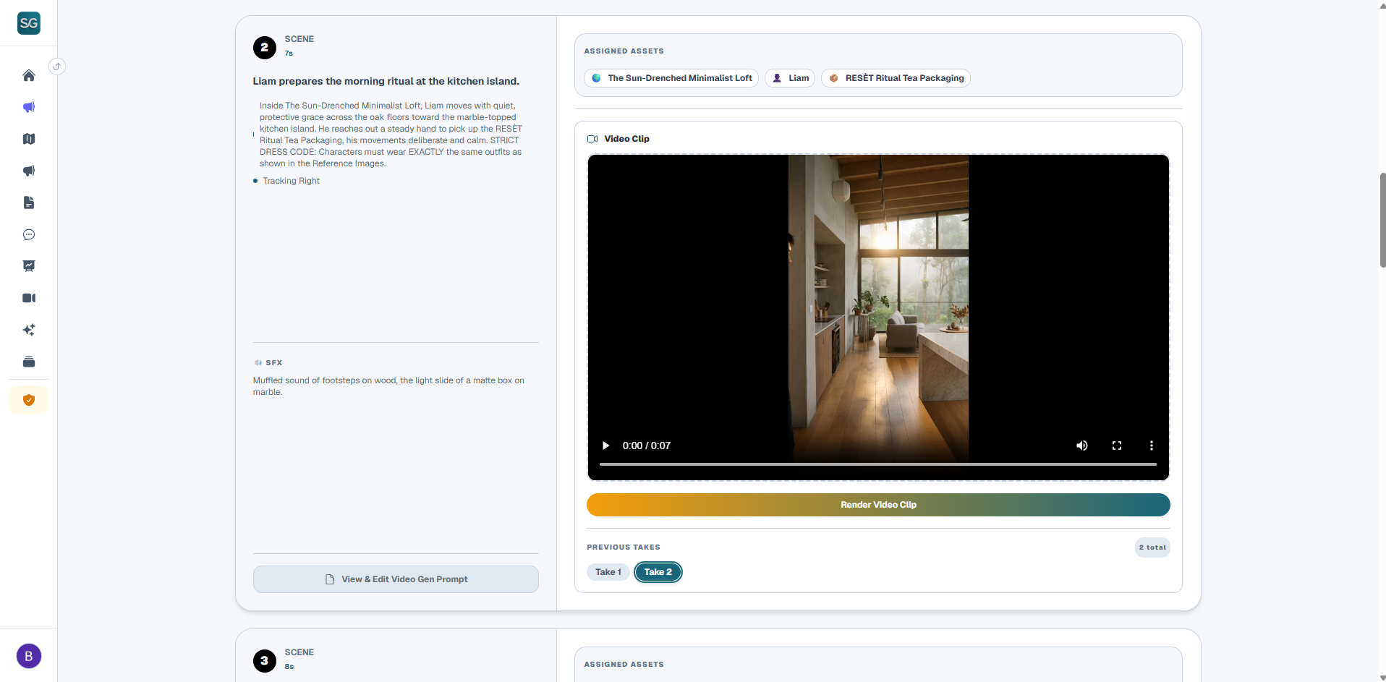Open the map icon in sidebar

point(29,139)
